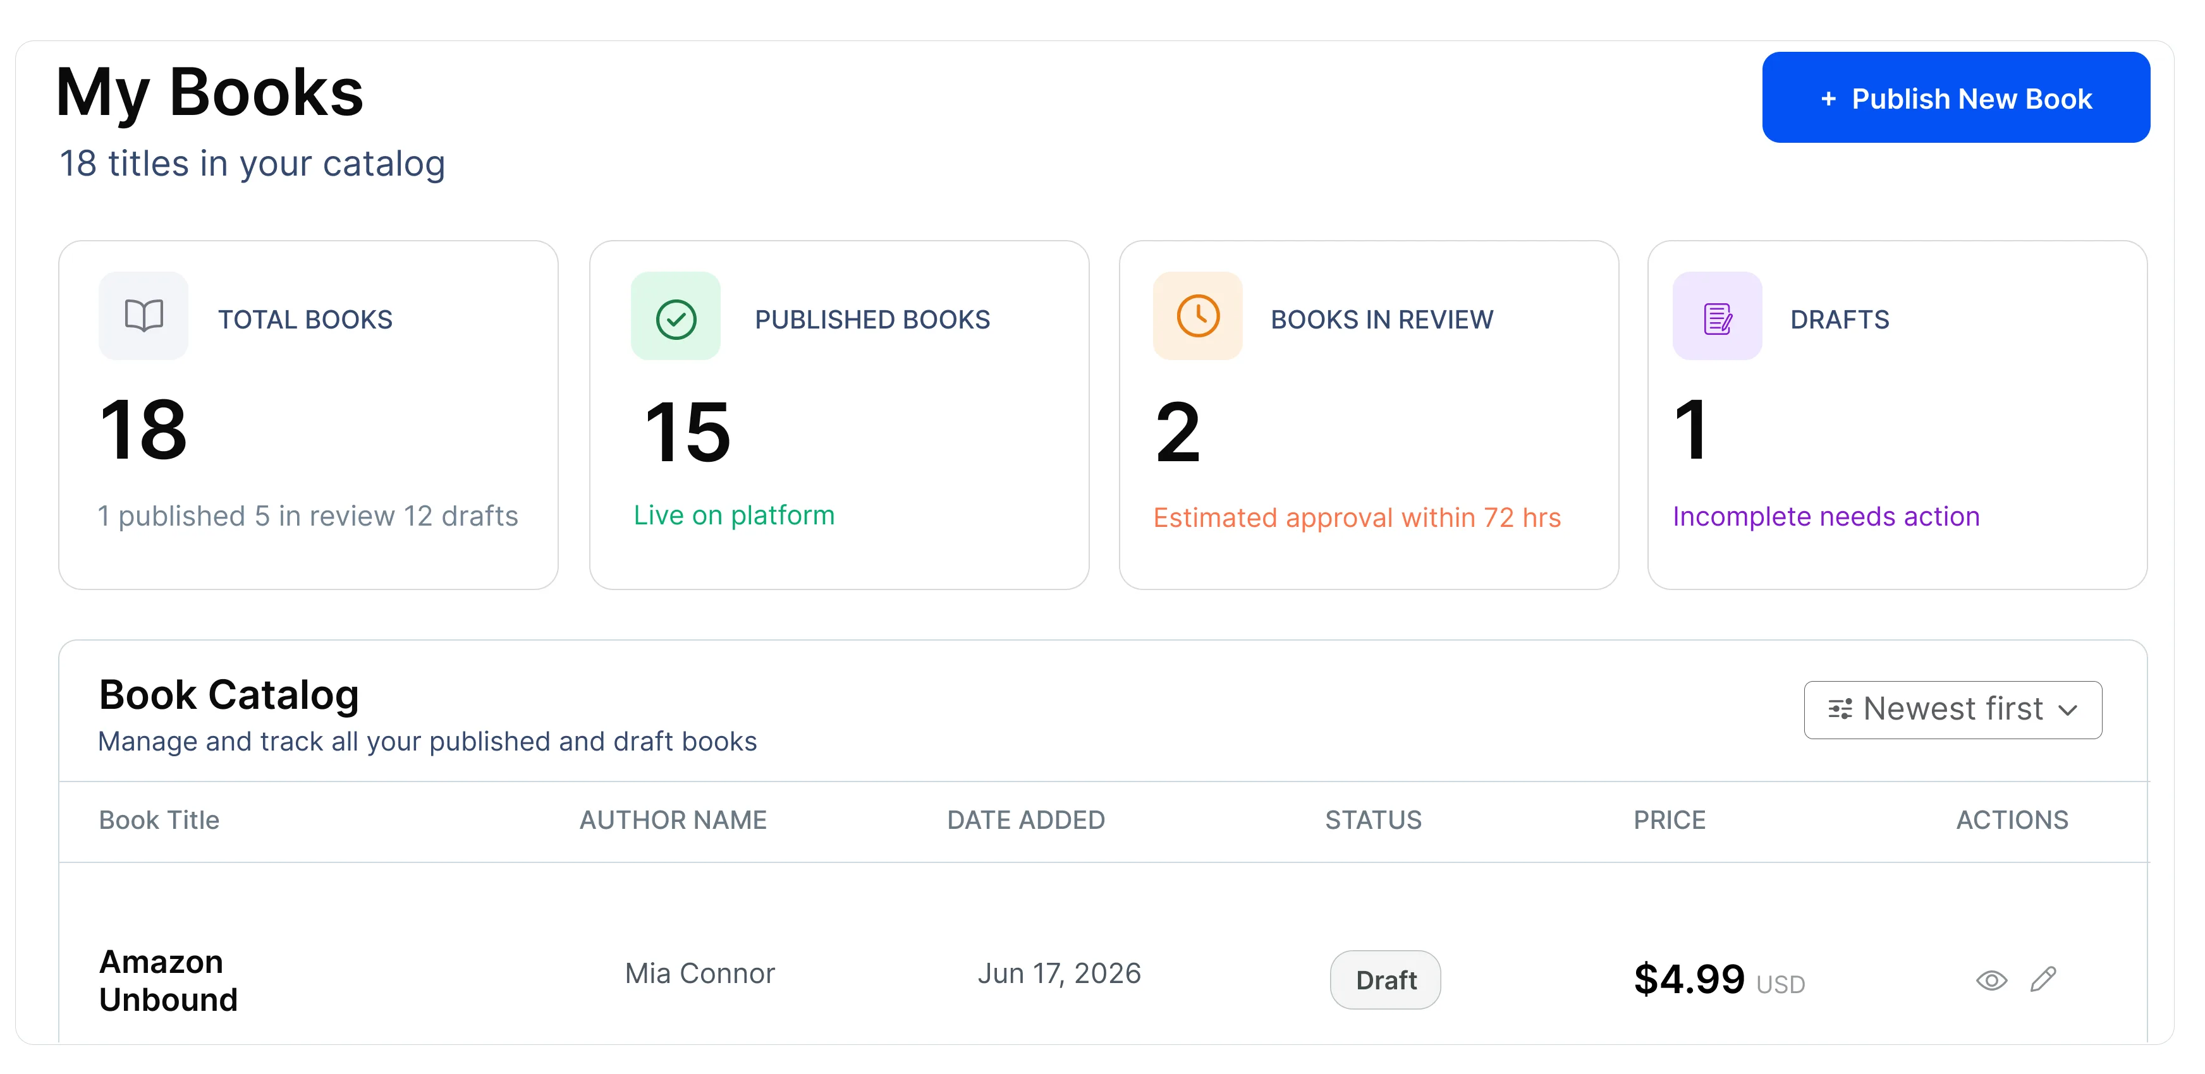Screen dimensions: 2205x1074
Task: Click the BOOKS IN REVIEW card label
Action: [1381, 320]
